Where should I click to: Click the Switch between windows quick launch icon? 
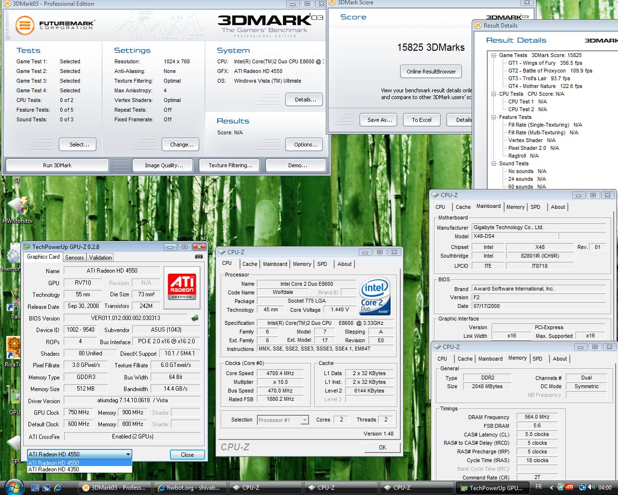click(46, 488)
